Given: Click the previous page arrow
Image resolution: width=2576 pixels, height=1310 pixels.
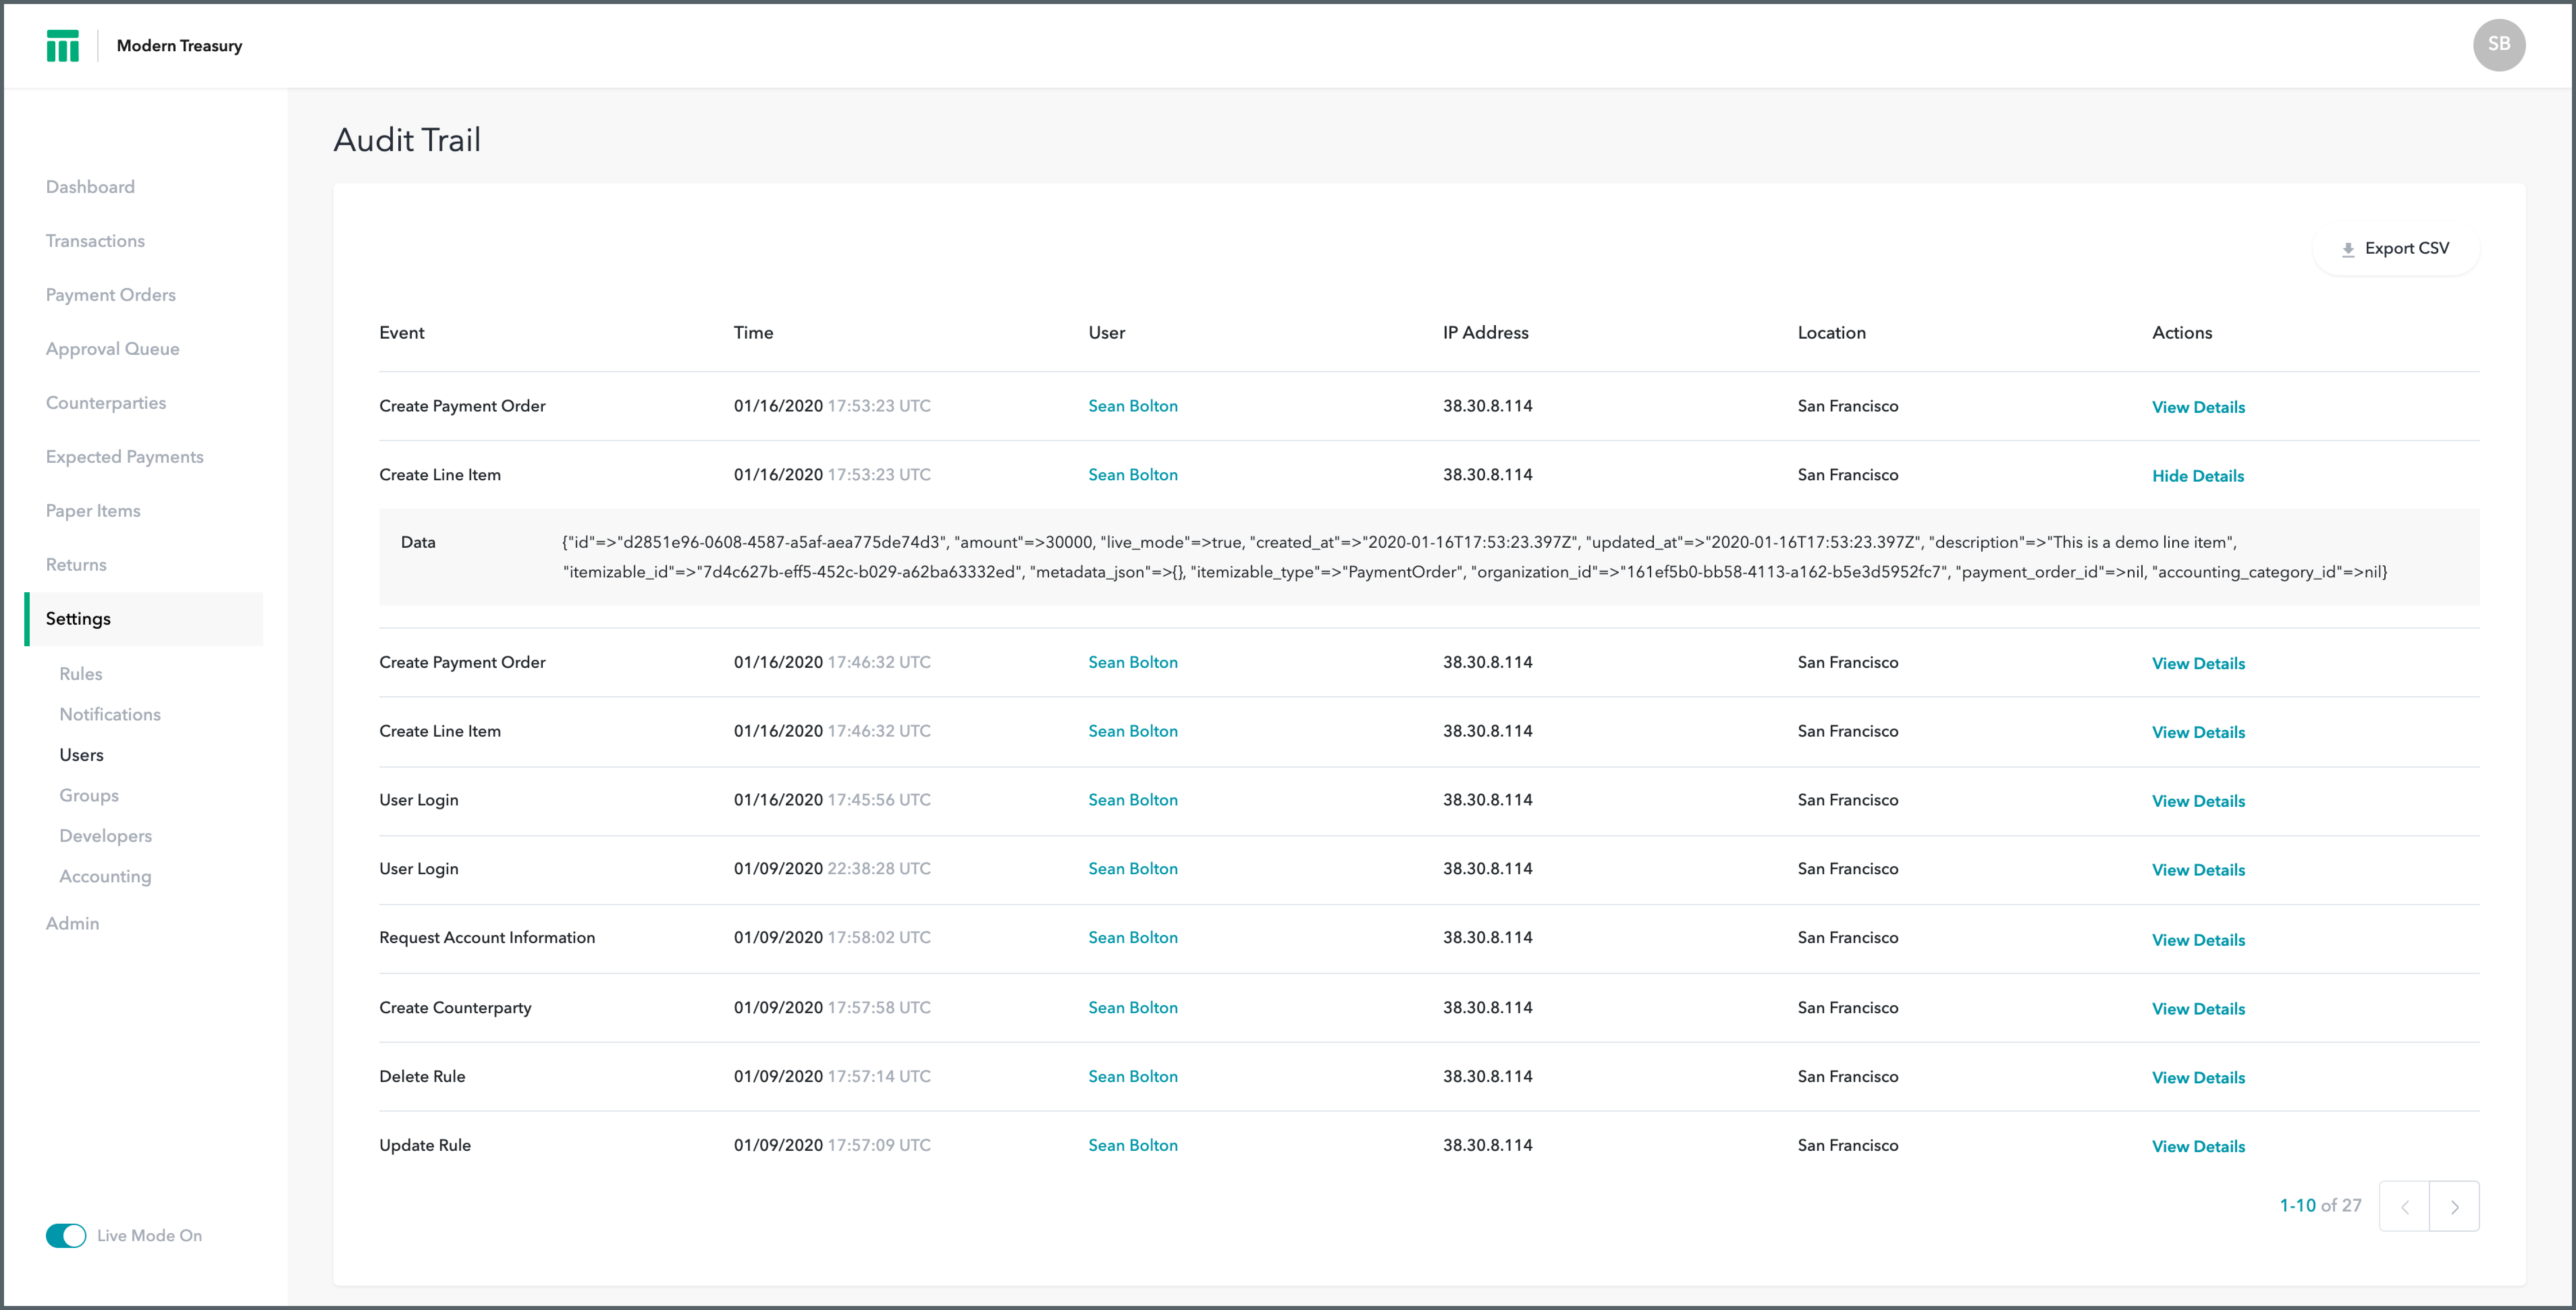Looking at the screenshot, I should tap(2404, 1207).
